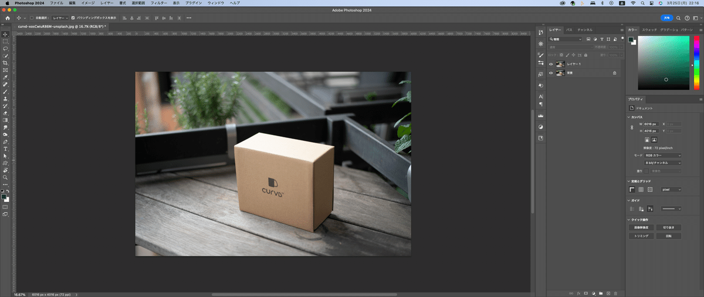Switch to the スウォッチ tab
Screen dimensions: 704x297
649,29
